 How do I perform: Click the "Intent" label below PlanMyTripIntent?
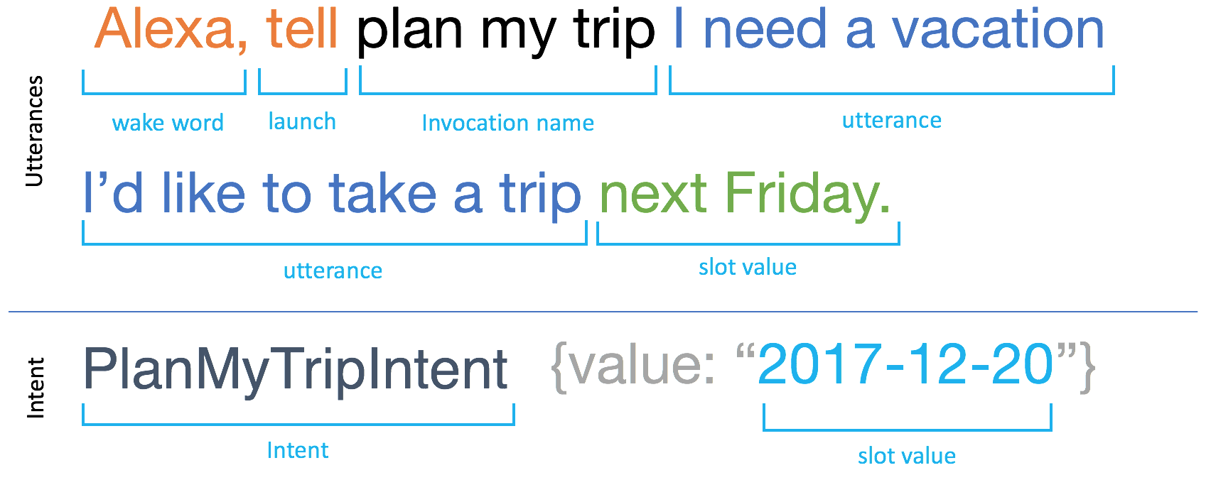(x=297, y=450)
